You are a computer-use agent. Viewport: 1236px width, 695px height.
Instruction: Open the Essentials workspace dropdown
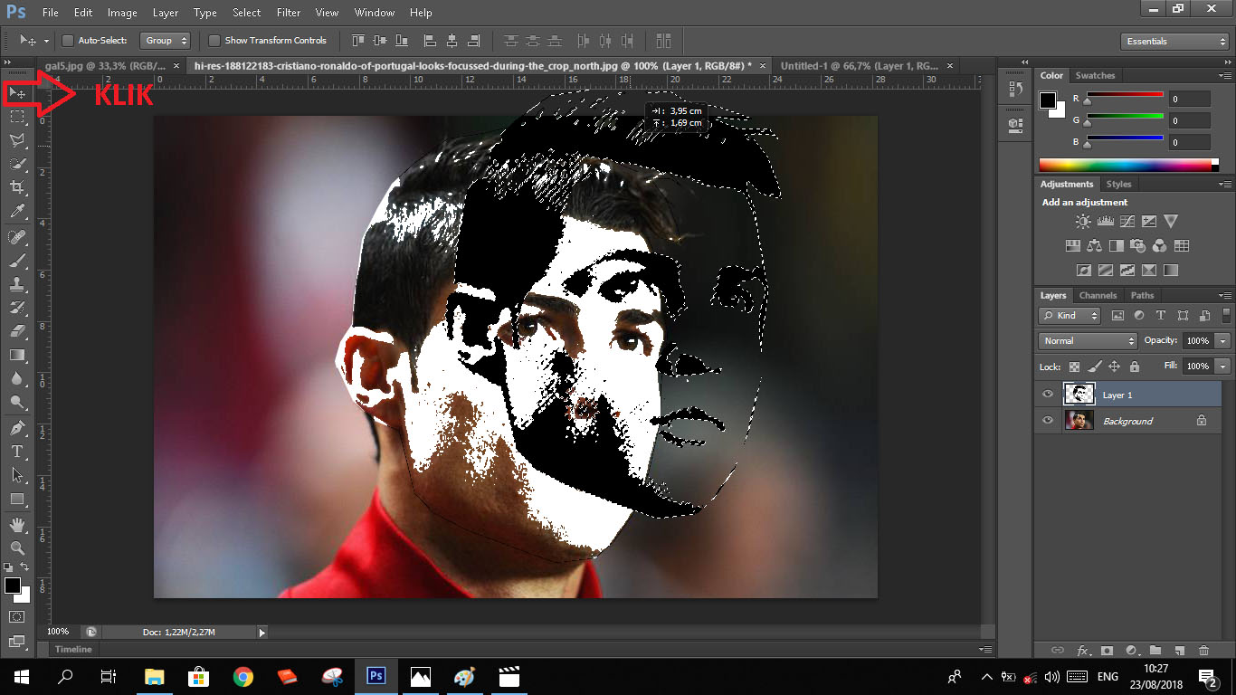(1174, 42)
